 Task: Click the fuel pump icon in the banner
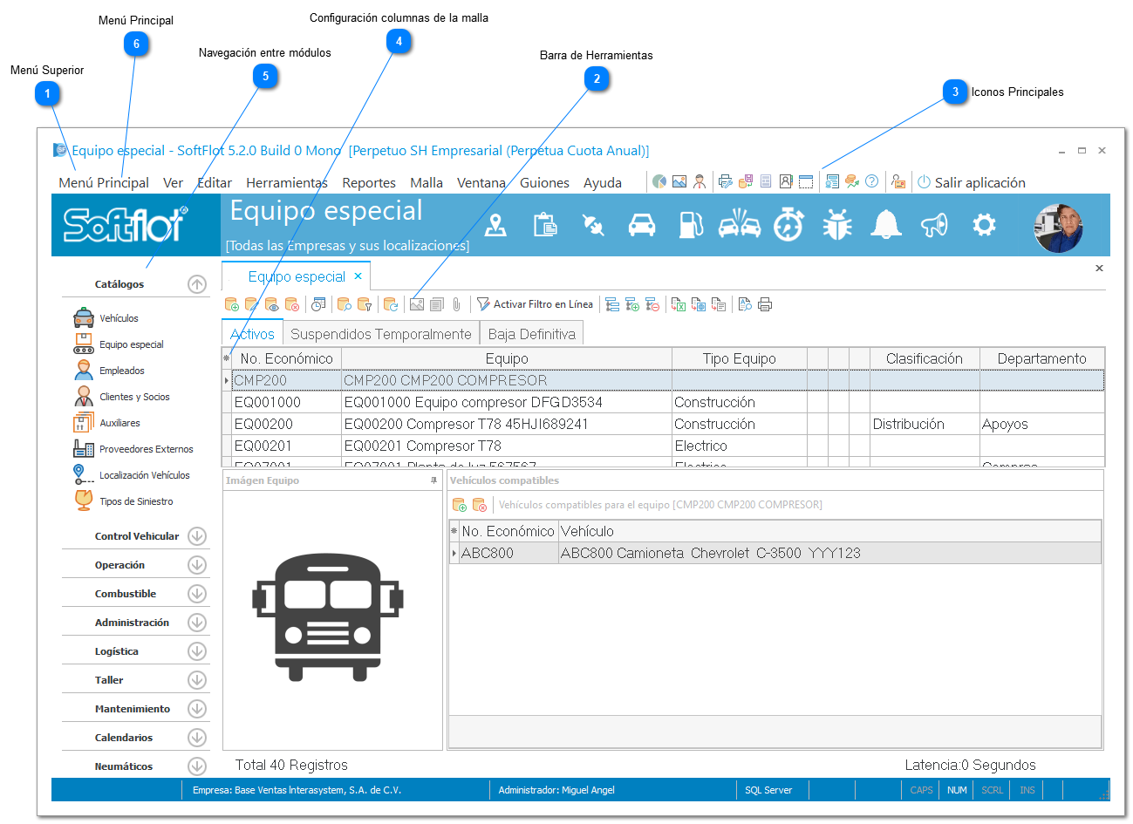(x=691, y=225)
